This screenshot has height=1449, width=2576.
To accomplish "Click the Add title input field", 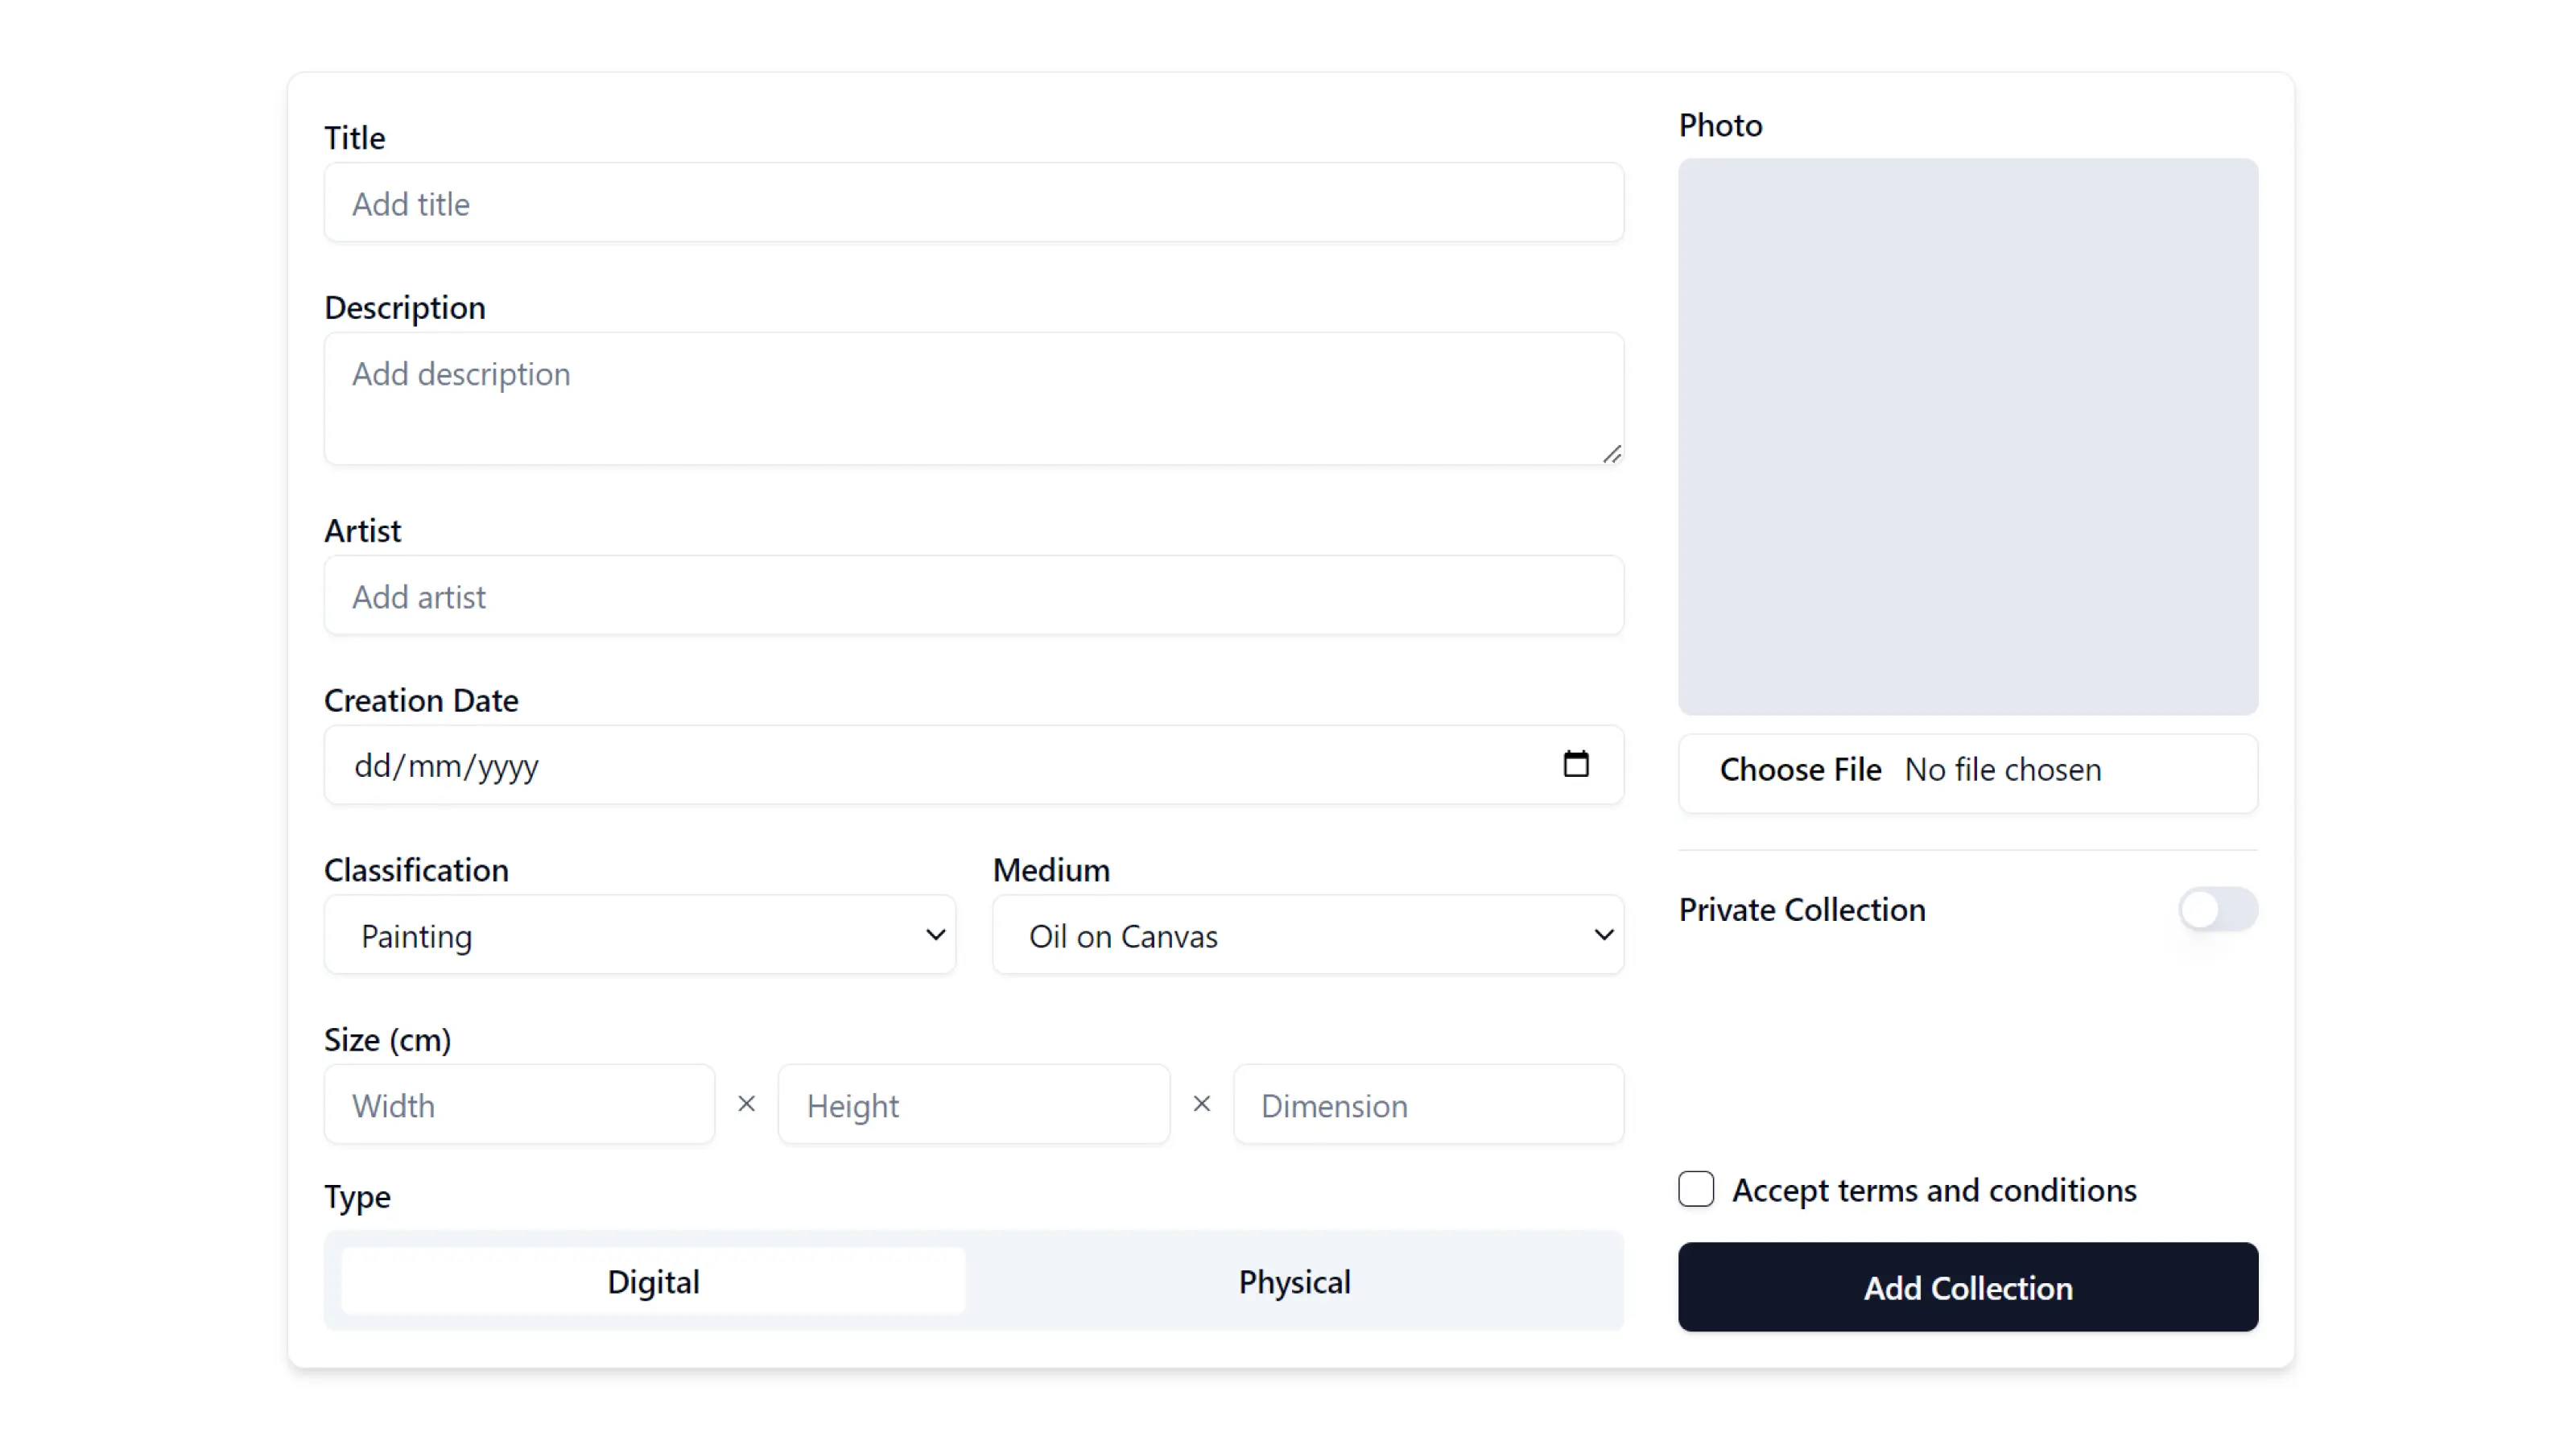I will (x=974, y=203).
